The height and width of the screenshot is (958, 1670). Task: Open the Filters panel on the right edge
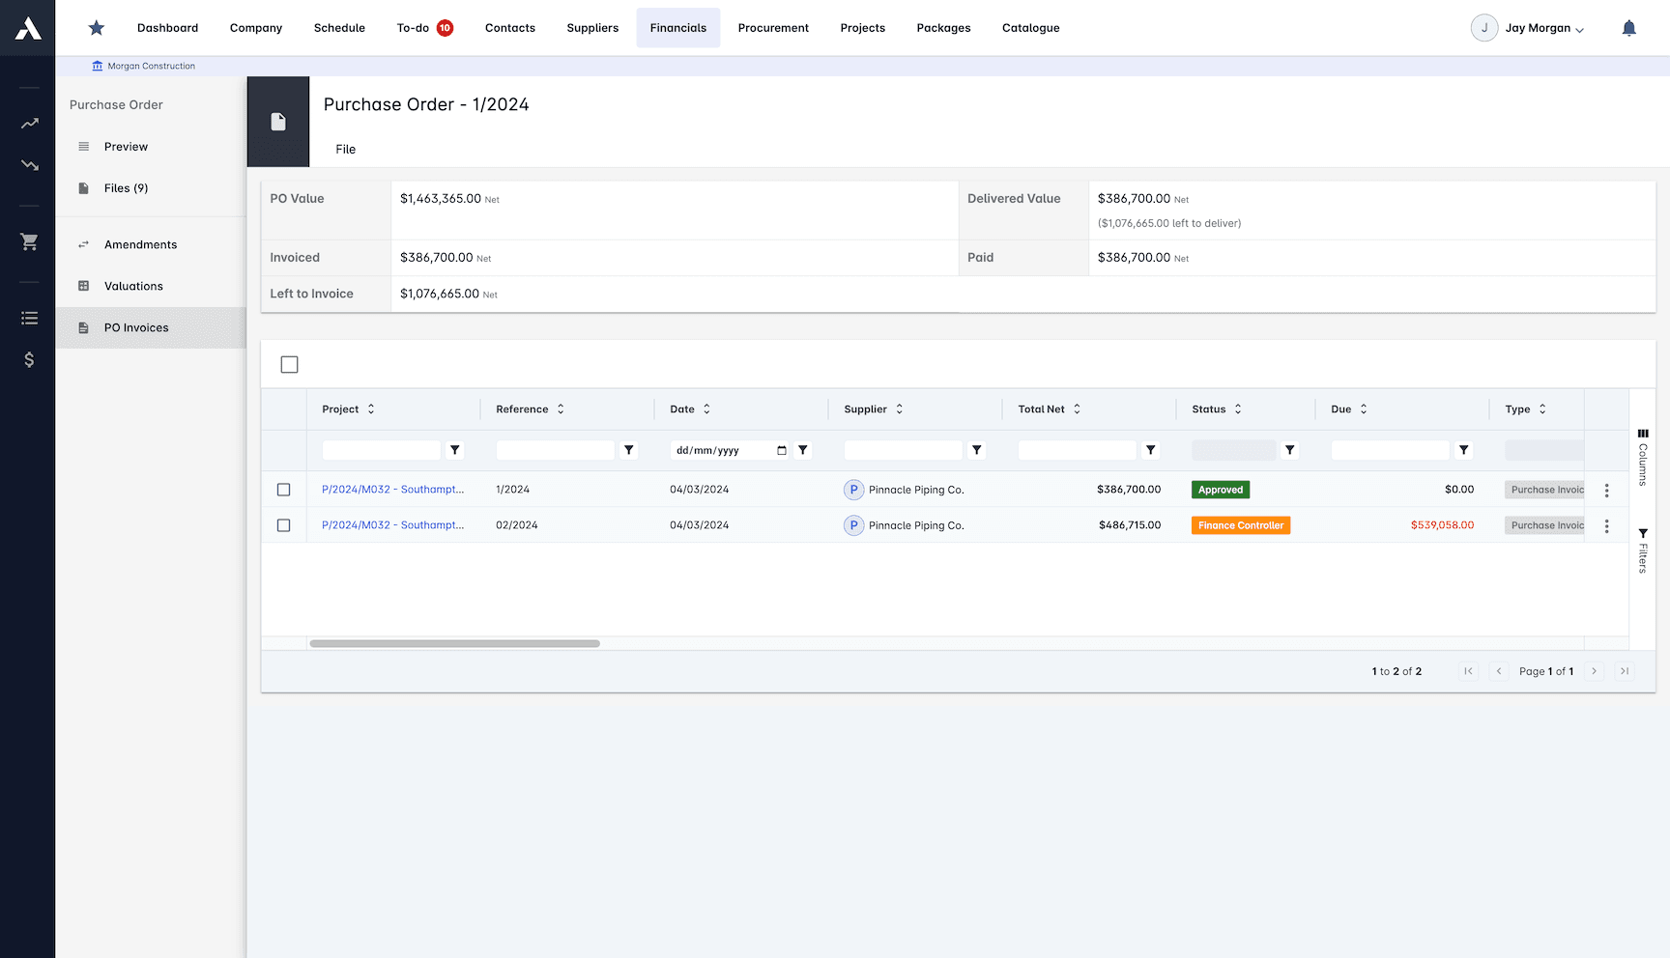point(1643,546)
